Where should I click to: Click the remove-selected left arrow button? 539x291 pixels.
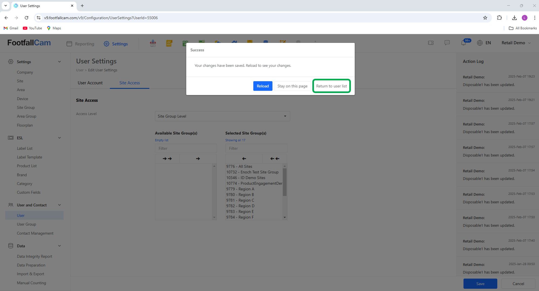244,159
